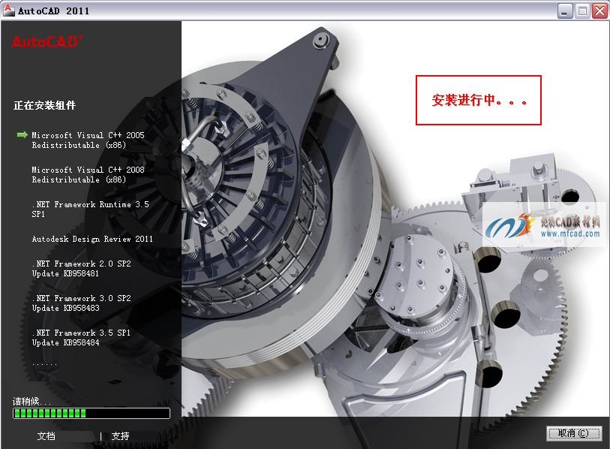
Task: Select '.NET Framework 2.0 SP2 Update KB958481' text
Action: 81,269
